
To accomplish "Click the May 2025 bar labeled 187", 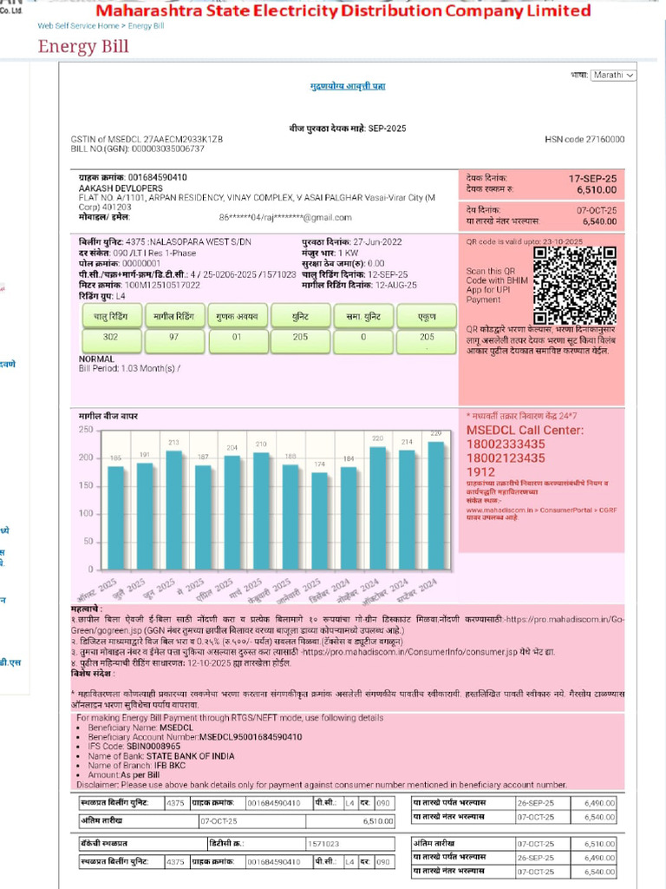I will 203,517.
